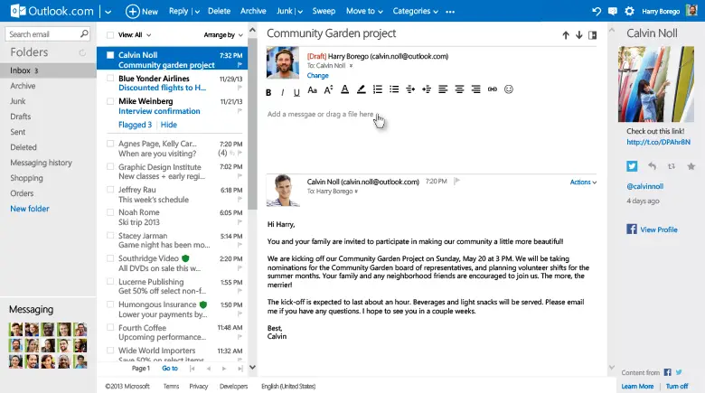Image resolution: width=705 pixels, height=393 pixels.
Task: Apply italic formatting in draft toolbar
Action: (x=282, y=92)
